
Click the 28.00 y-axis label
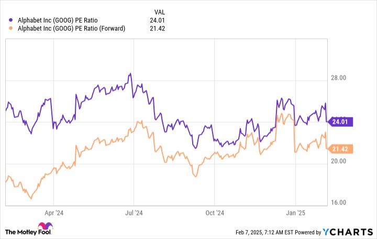coord(339,78)
